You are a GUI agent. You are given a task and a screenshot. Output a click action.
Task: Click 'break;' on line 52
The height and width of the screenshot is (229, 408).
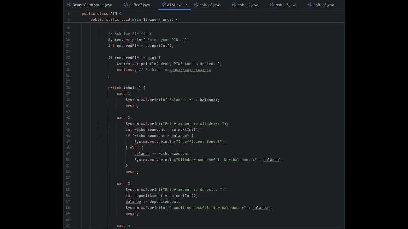[x=132, y=172]
